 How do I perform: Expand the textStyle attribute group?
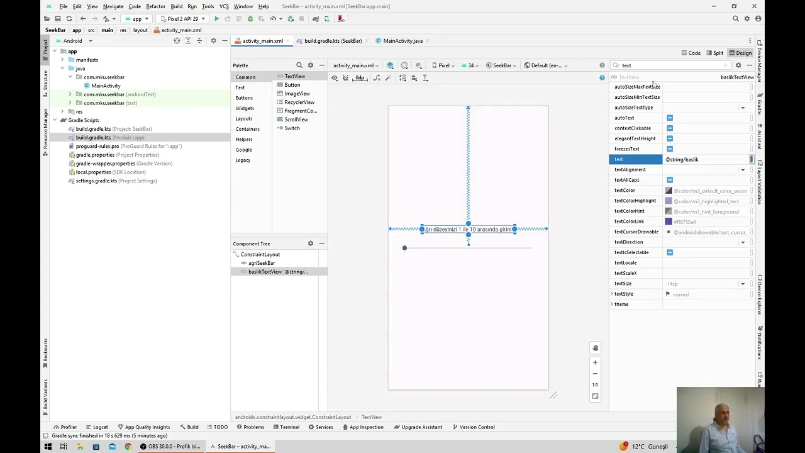tap(612, 294)
